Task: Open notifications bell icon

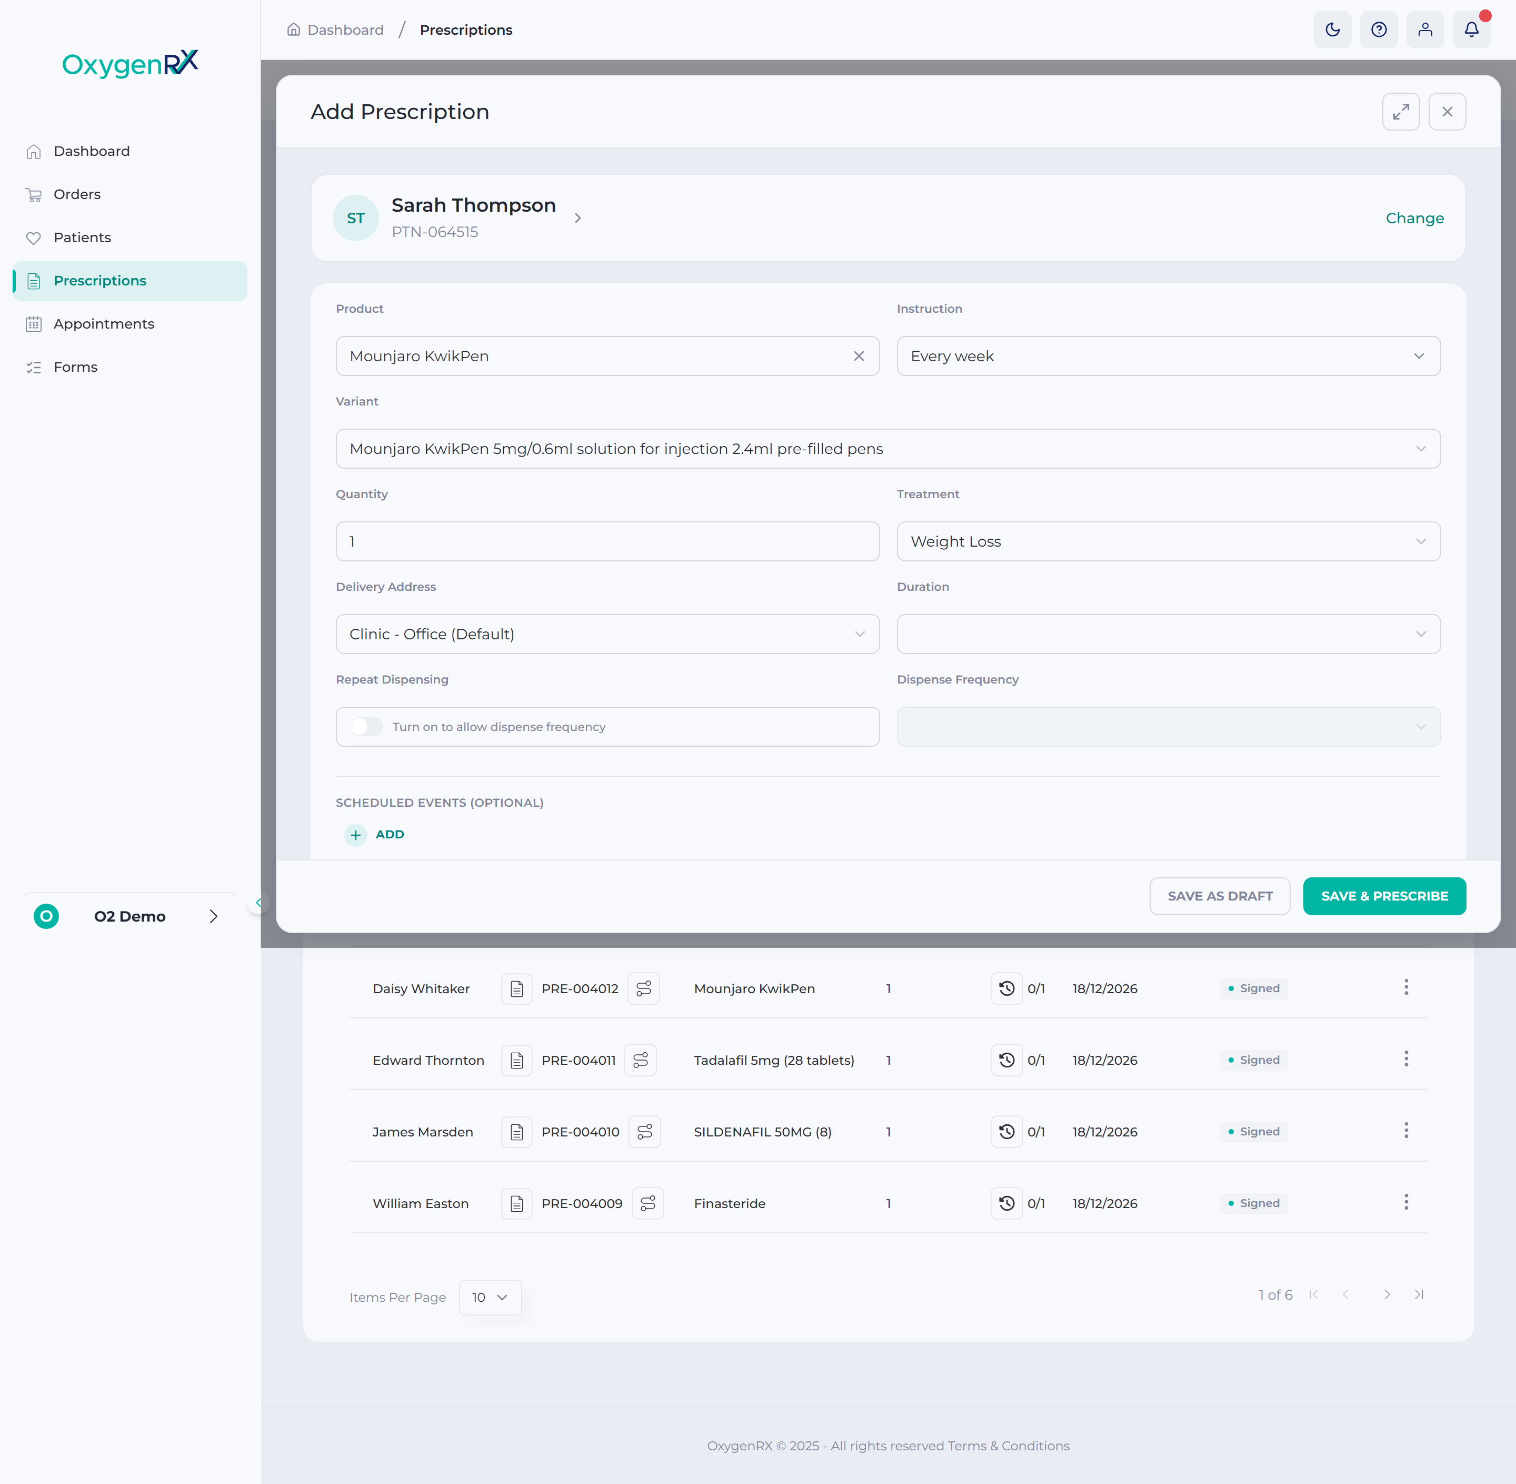Action: coord(1471,29)
